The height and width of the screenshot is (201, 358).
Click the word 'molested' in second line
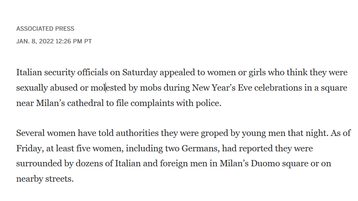click(108, 87)
